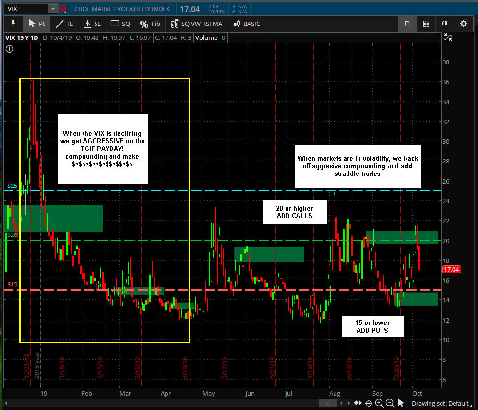Click the VIX 15 Y 1D timeframe label
Screen dimensions: 478x410
click(x=22, y=37)
